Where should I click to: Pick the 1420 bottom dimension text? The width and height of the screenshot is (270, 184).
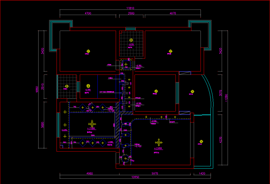[x=202, y=173]
